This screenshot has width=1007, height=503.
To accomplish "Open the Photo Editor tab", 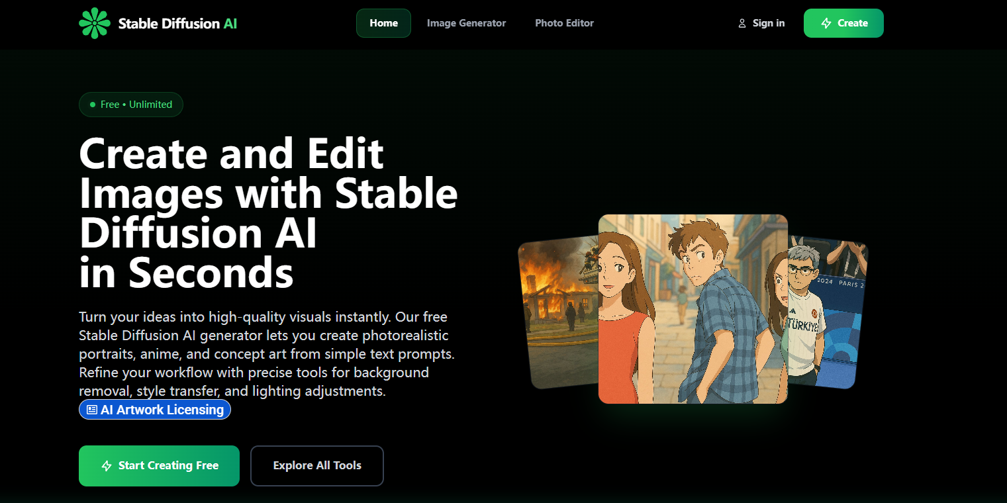I will tap(564, 23).
